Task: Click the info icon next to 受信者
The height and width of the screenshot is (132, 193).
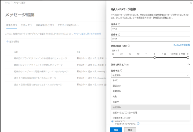Action: 119,34
